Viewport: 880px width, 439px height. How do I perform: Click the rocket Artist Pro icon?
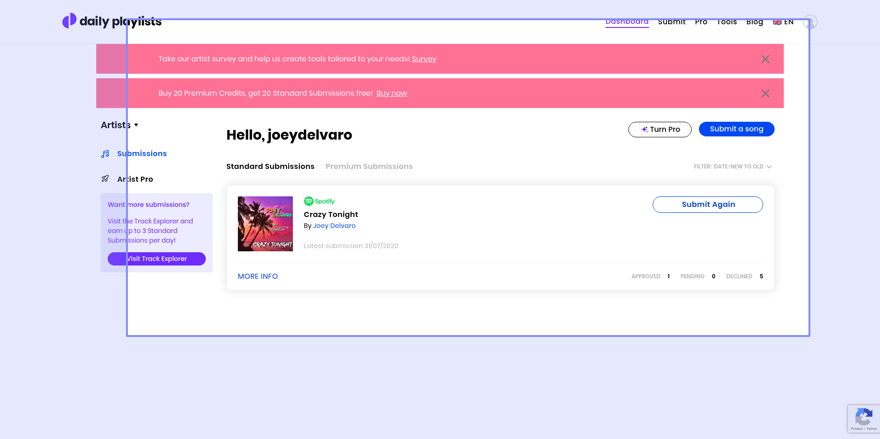coord(105,179)
